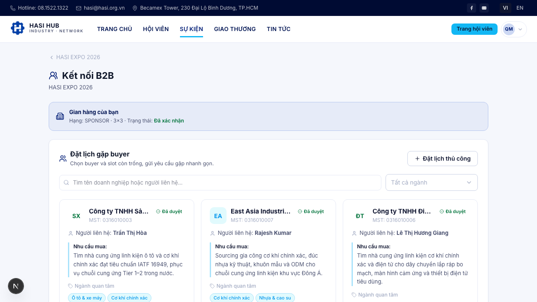Open the GIAO THƯƠNG menu
The width and height of the screenshot is (537, 302).
coord(235,29)
